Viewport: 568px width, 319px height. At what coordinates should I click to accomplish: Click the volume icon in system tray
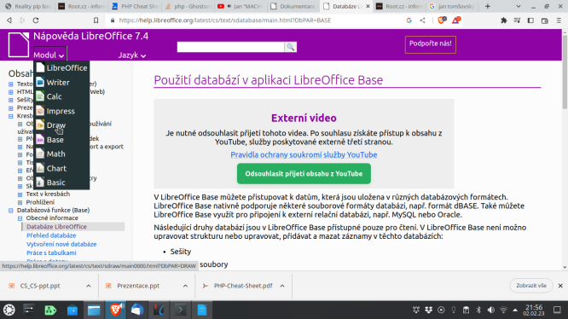[x=491, y=310]
